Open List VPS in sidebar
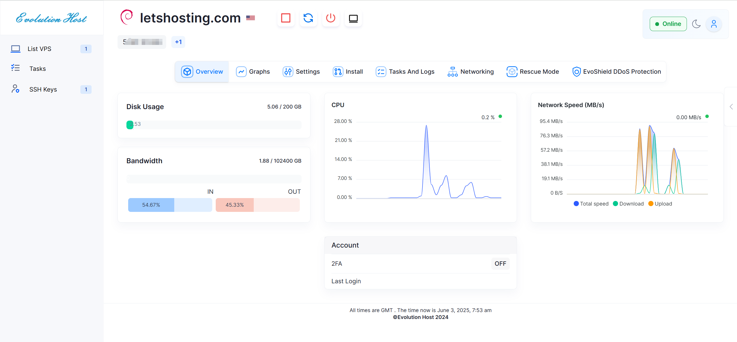The height and width of the screenshot is (342, 737). (x=51, y=49)
